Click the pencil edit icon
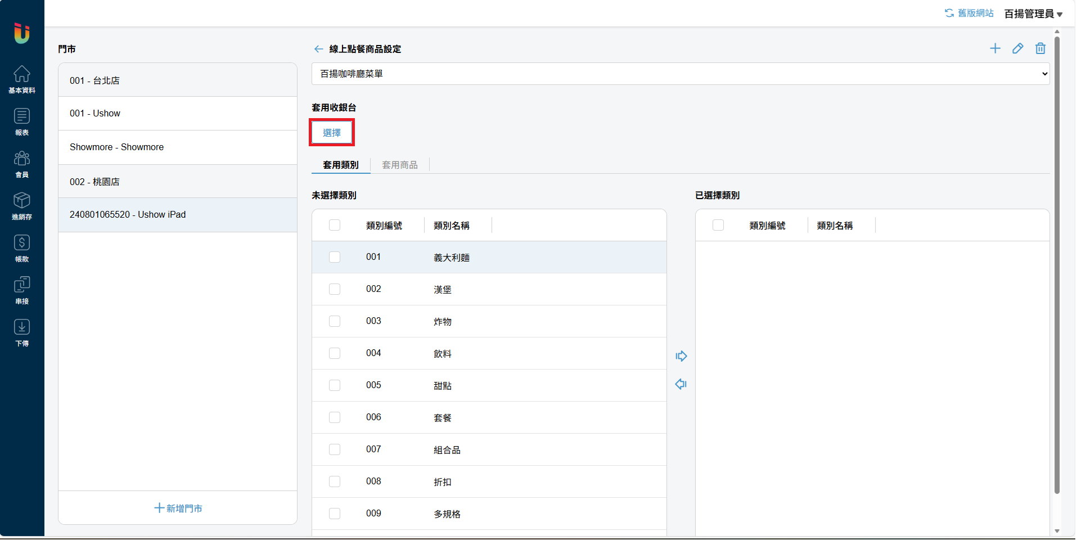1077x540 pixels. pos(1017,48)
